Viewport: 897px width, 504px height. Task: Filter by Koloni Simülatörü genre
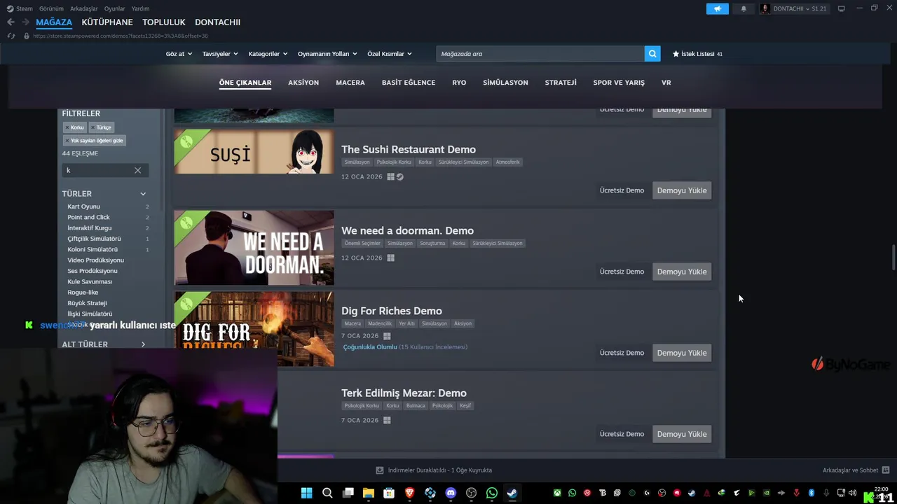coord(93,249)
